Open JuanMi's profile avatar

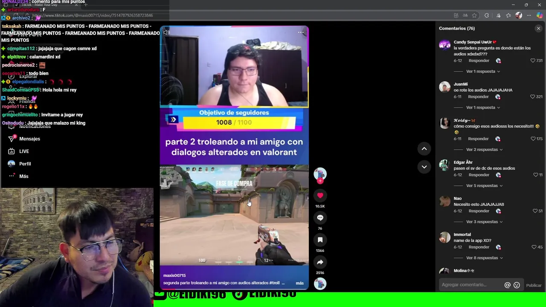coord(445,87)
